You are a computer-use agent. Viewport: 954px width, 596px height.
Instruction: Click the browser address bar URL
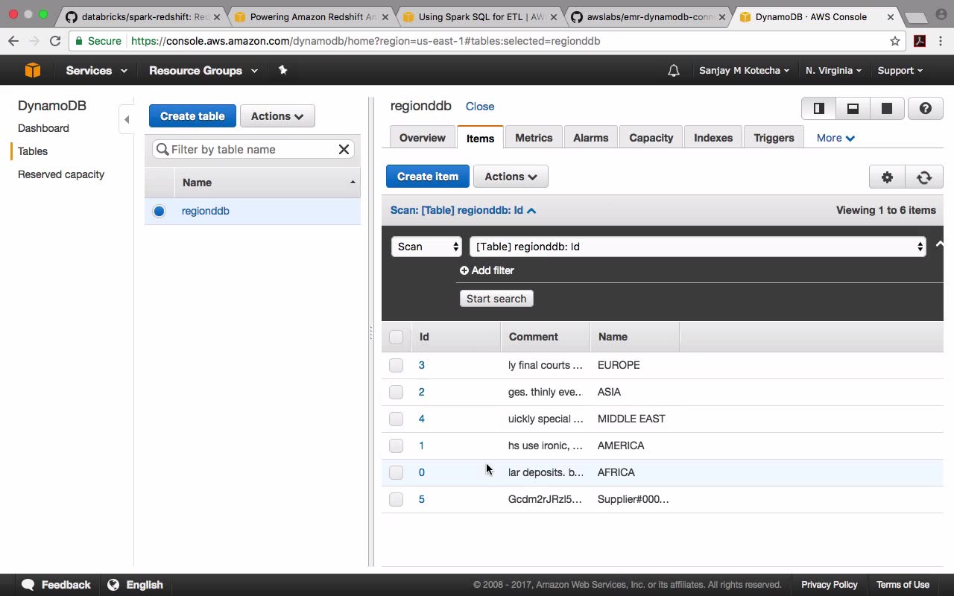tap(365, 41)
